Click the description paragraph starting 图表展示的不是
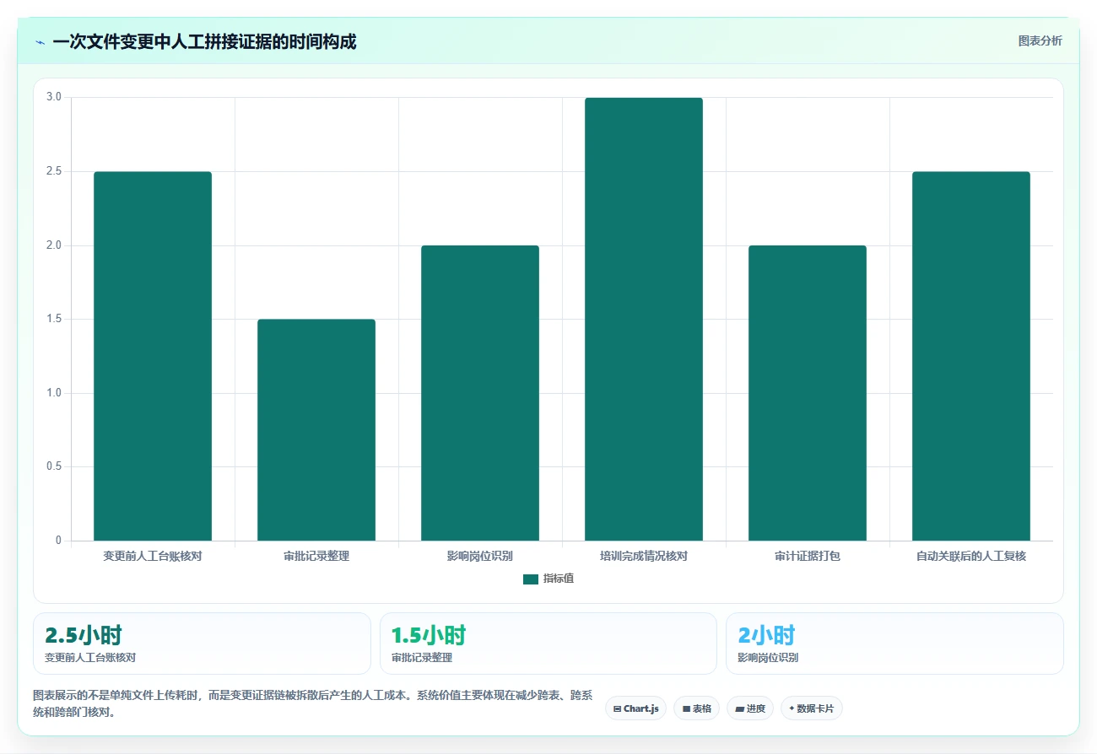Viewport: 1097px width, 754px height. tap(312, 703)
